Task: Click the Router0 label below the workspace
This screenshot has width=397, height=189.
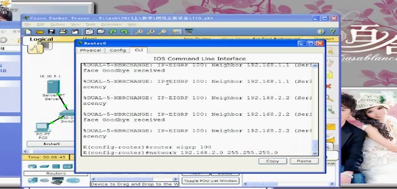Action: click(52, 144)
